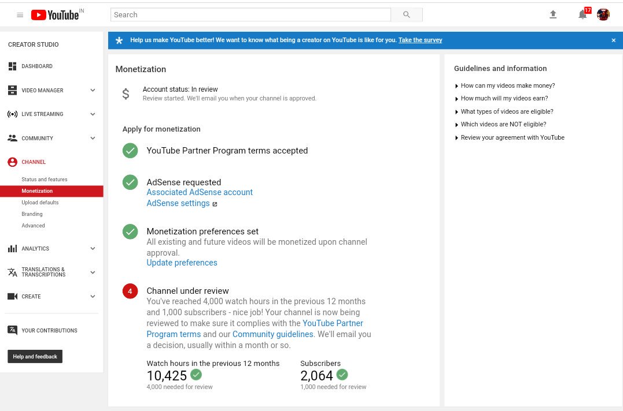Click the search magnifier button
The image size is (623, 411).
[x=407, y=14]
